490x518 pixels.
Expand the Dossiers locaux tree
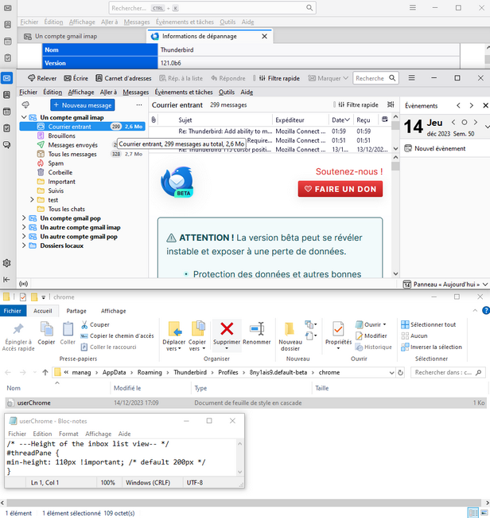pos(24,245)
